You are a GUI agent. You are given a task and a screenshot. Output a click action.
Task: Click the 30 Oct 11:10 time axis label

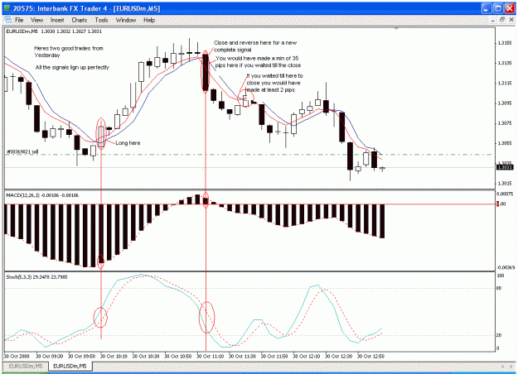pos(211,356)
